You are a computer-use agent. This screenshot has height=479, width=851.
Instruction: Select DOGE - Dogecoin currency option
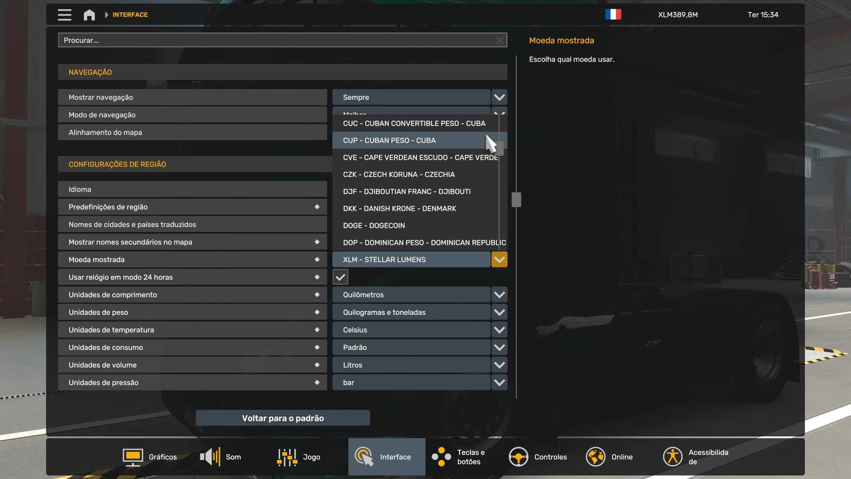point(374,226)
